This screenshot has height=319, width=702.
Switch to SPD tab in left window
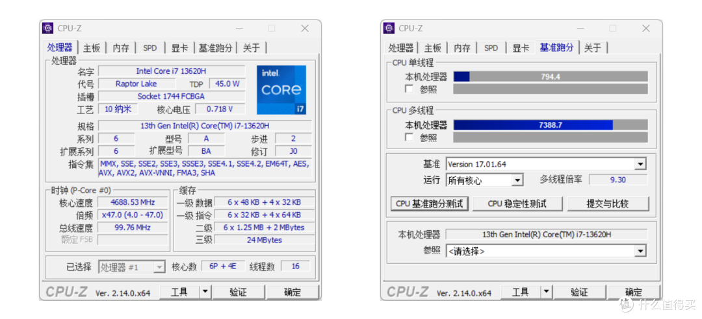(150, 48)
